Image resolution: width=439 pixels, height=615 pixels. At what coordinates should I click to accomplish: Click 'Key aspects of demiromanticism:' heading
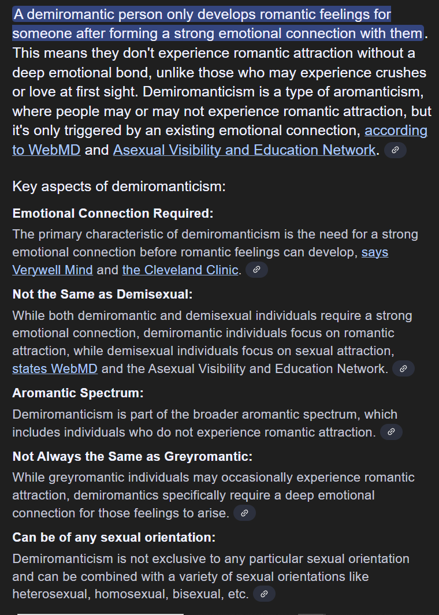[119, 187]
